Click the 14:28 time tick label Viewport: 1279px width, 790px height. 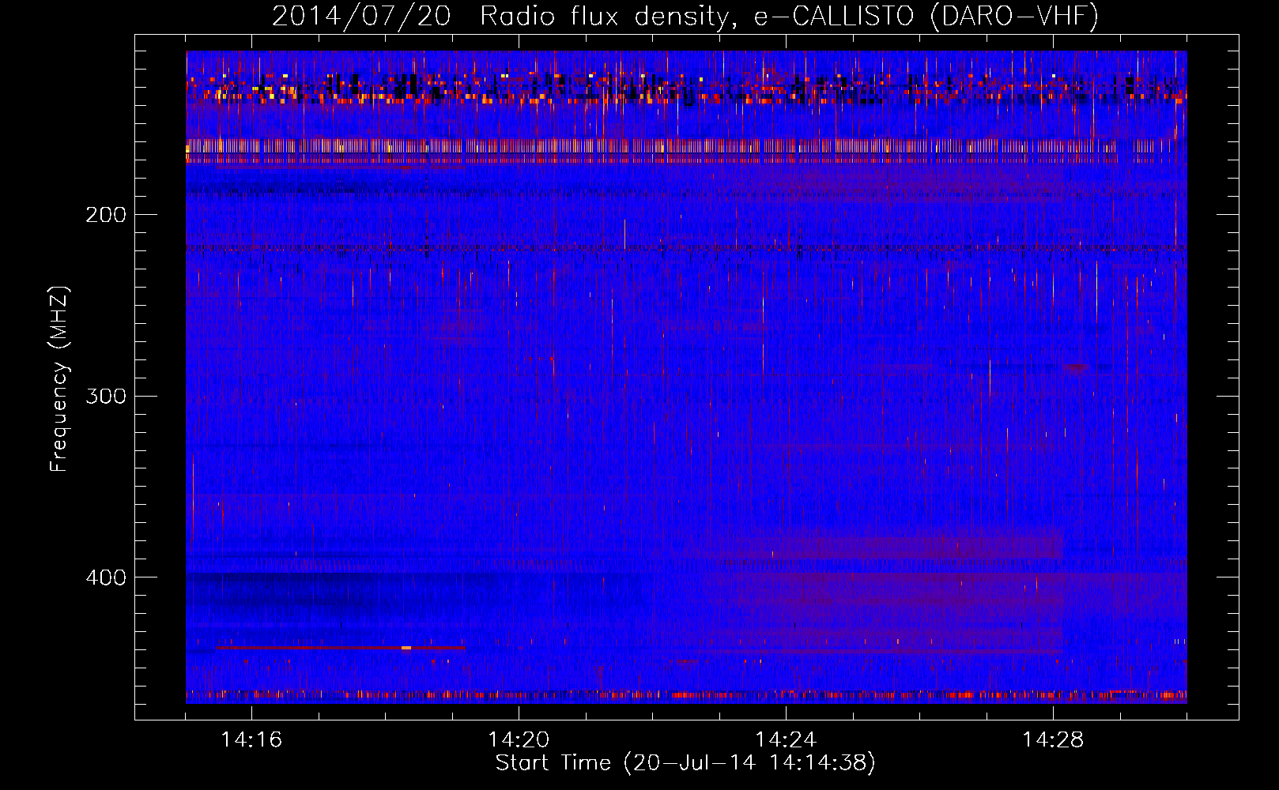point(1053,740)
